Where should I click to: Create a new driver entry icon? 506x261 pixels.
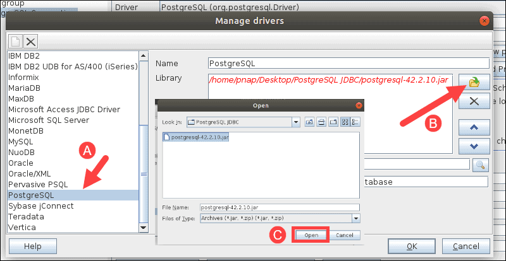click(x=15, y=42)
